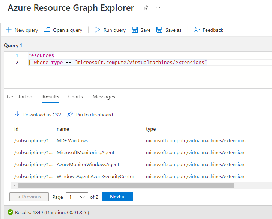Viewport: 272px width, 219px height.
Task: Click type cell in MicrosoftMonitoringAgent row
Action: coord(196,152)
